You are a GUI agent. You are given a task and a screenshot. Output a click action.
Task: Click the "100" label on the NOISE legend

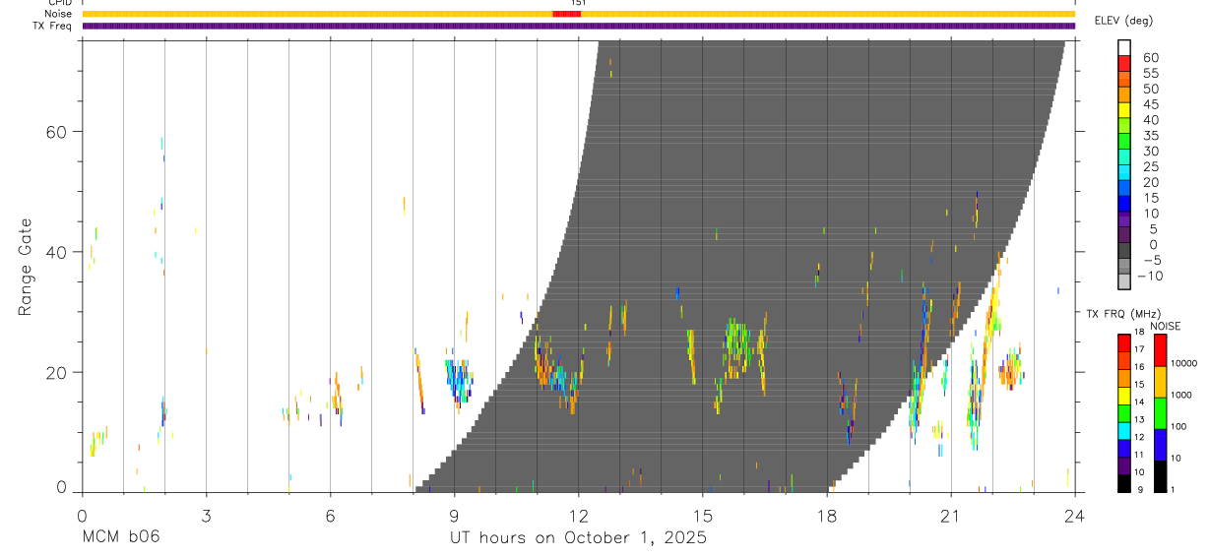point(1178,426)
